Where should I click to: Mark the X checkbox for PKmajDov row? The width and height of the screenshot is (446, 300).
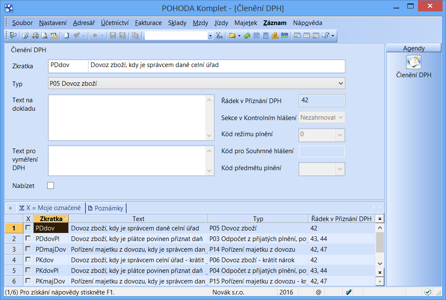click(x=28, y=280)
